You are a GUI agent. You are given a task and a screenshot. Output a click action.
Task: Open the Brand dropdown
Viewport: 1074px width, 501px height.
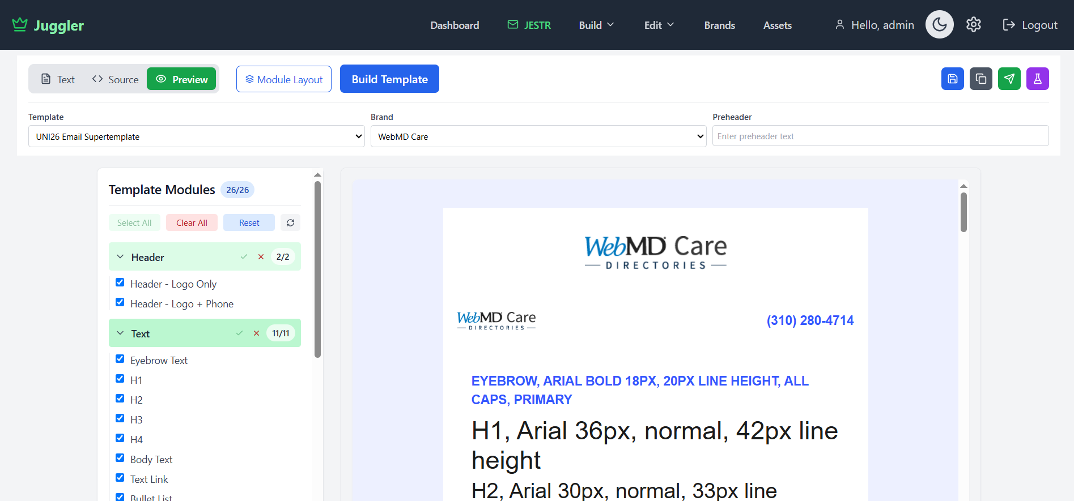coord(538,136)
